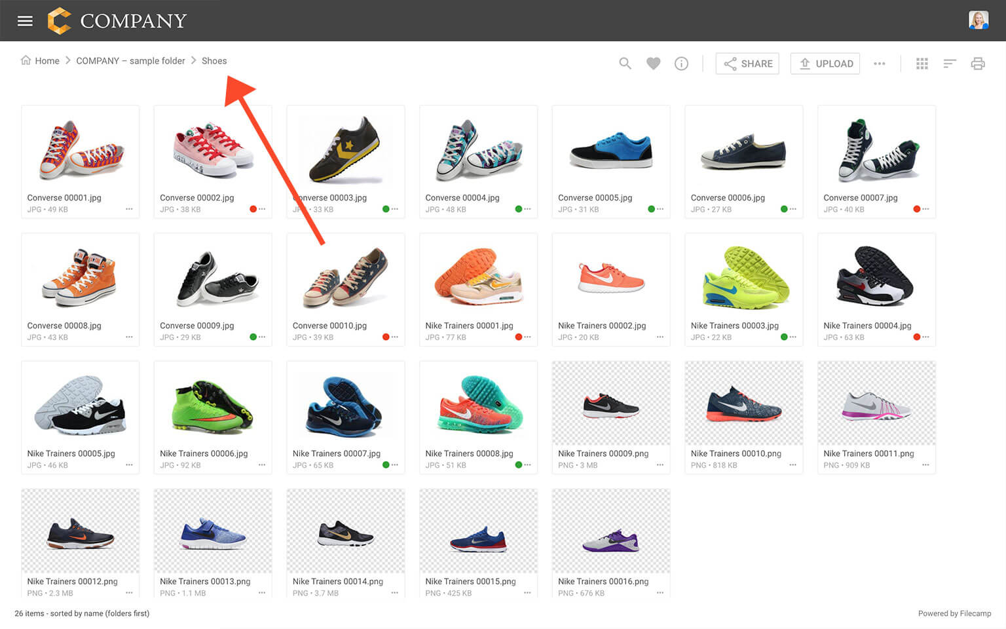The image size is (1006, 629).
Task: Click the '26 items - sorted by name' status text
Action: tap(82, 614)
